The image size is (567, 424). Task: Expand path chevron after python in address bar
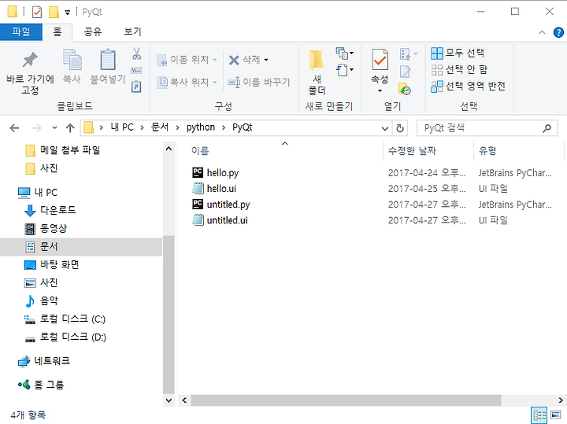click(x=224, y=127)
